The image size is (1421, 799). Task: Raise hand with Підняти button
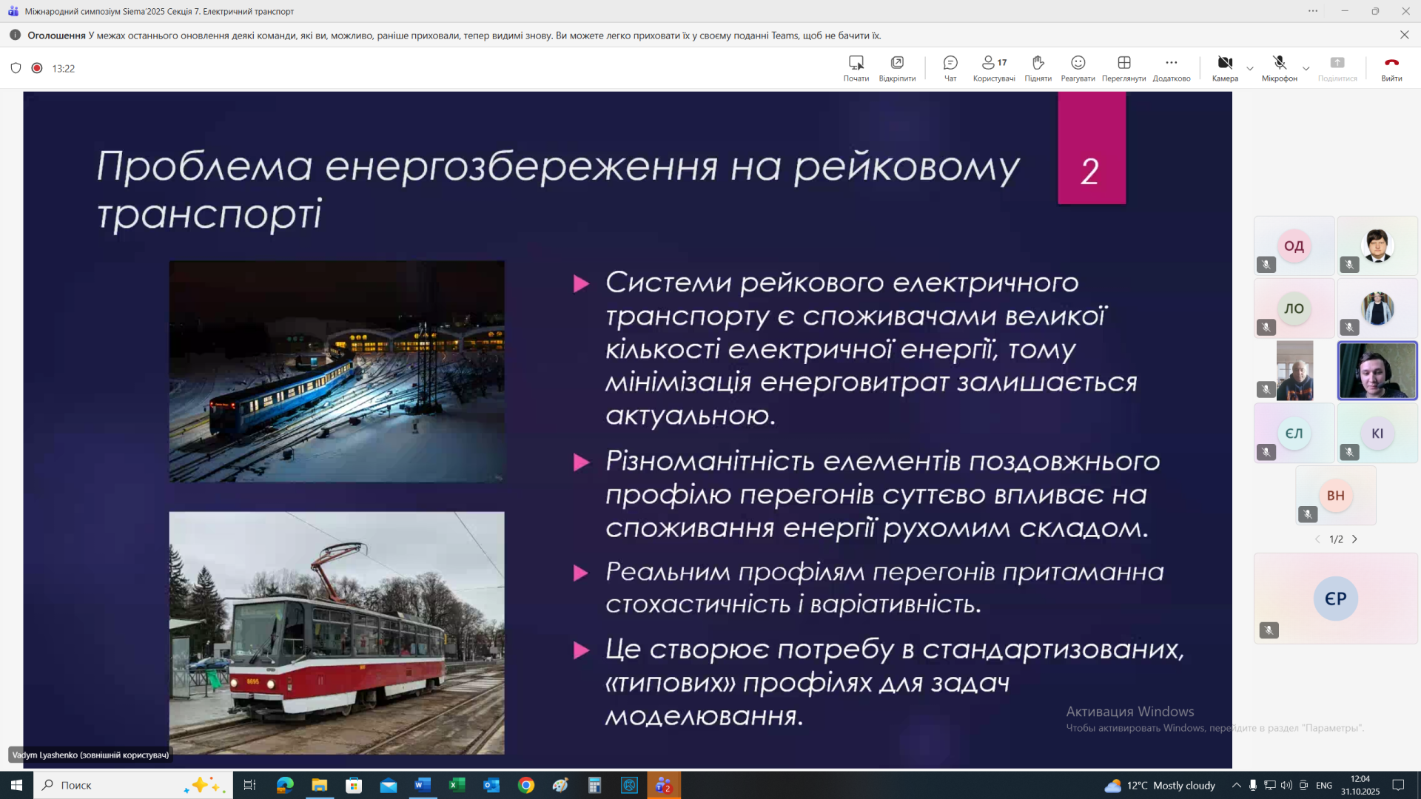coord(1038,67)
